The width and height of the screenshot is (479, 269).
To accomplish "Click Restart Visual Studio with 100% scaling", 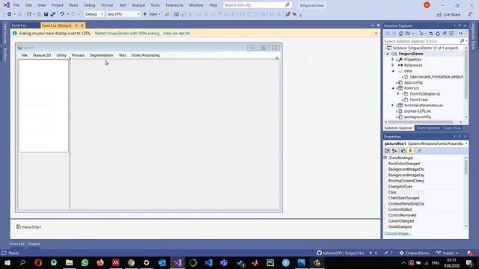I will pos(127,33).
